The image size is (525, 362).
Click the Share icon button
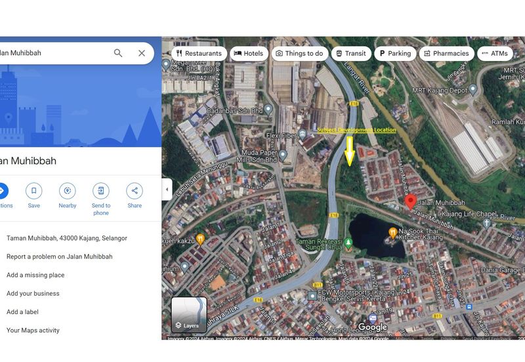[135, 191]
